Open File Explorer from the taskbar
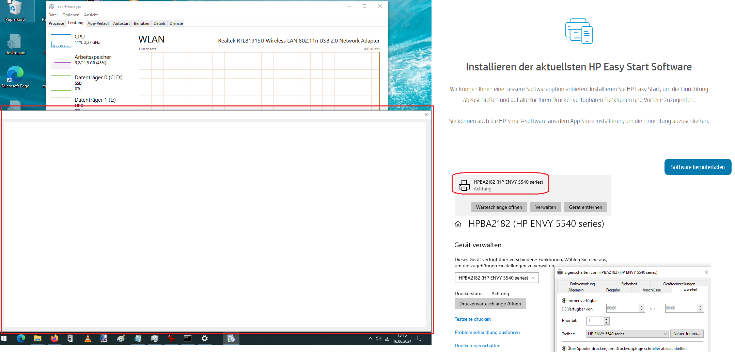This screenshot has height=353, width=735. (37, 338)
